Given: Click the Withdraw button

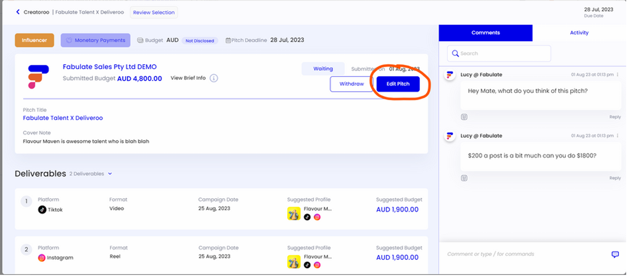Looking at the screenshot, I should (x=351, y=84).
